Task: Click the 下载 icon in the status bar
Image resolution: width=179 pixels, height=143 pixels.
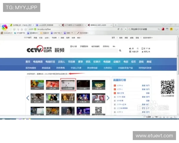Action: [153, 117]
